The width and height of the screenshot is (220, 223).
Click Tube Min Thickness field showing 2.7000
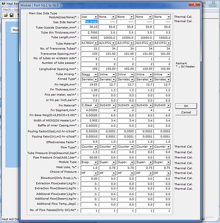tap(89, 32)
